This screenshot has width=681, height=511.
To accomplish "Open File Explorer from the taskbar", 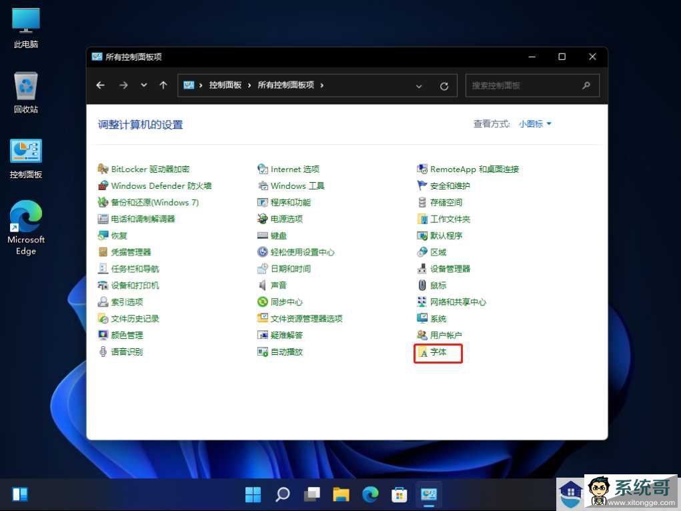I will [x=341, y=494].
